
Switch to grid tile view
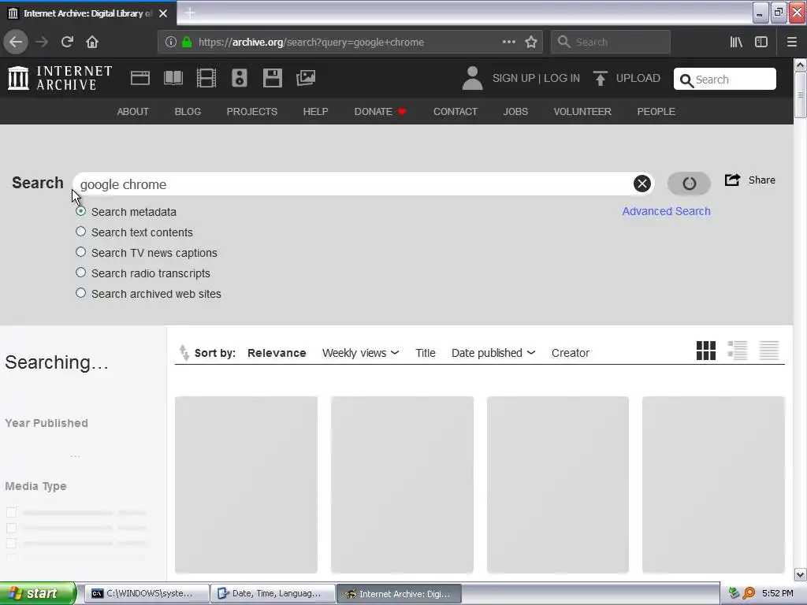pos(705,351)
